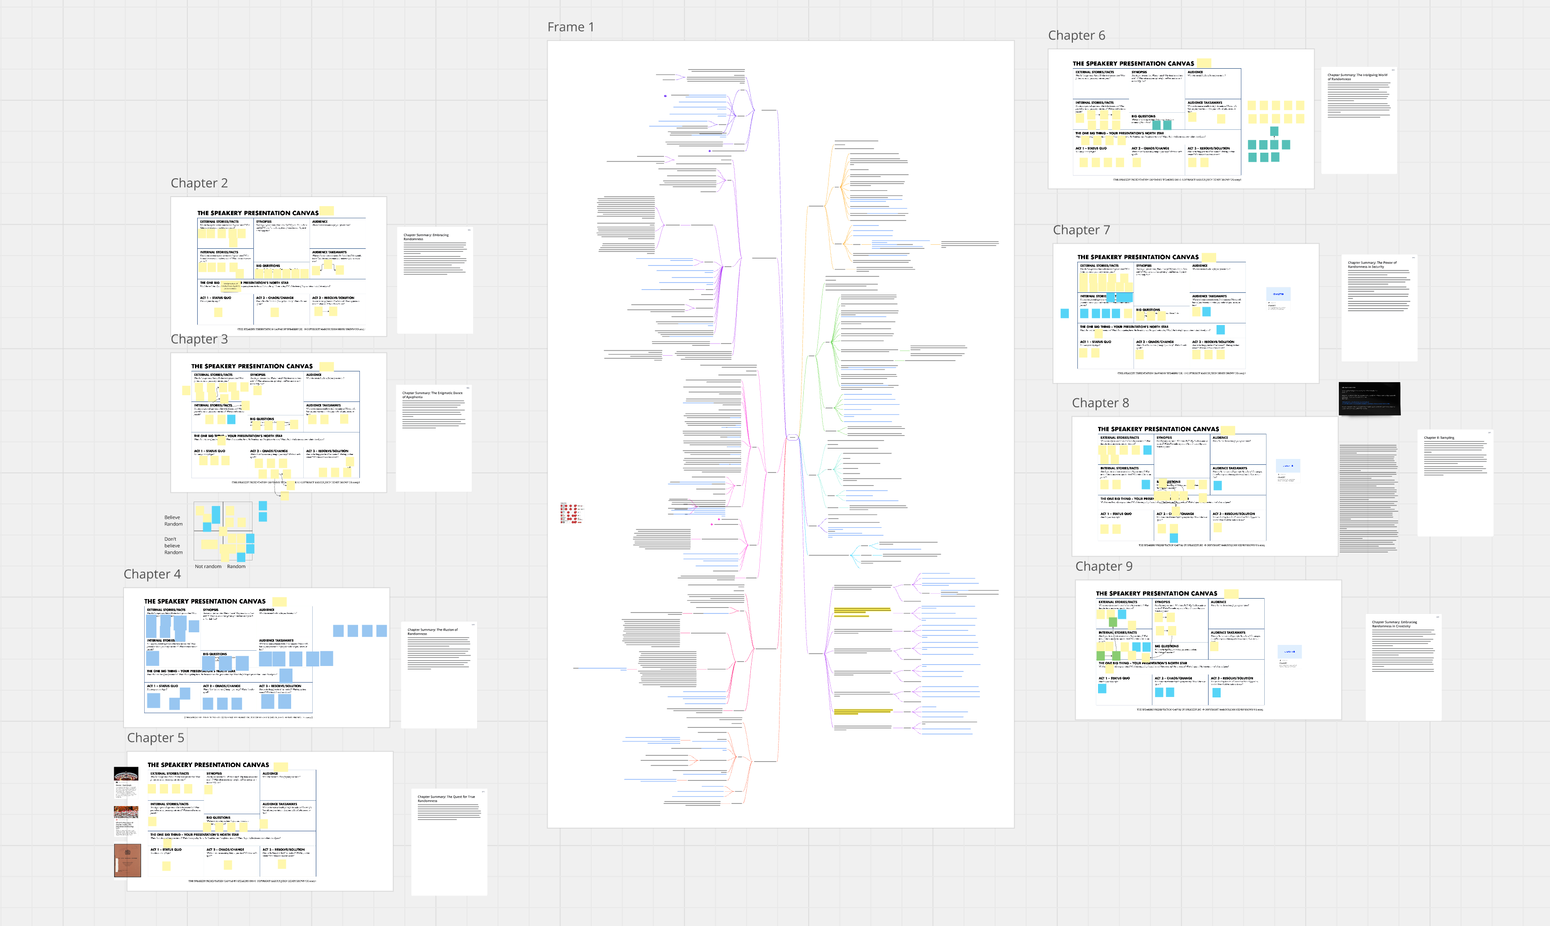This screenshot has width=1550, height=926.
Task: Select the Chapter 8: Sampling document
Action: pyautogui.click(x=1455, y=483)
